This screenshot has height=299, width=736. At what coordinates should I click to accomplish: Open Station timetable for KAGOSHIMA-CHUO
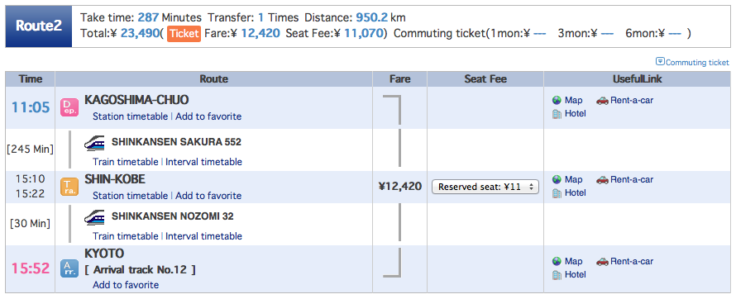click(130, 116)
